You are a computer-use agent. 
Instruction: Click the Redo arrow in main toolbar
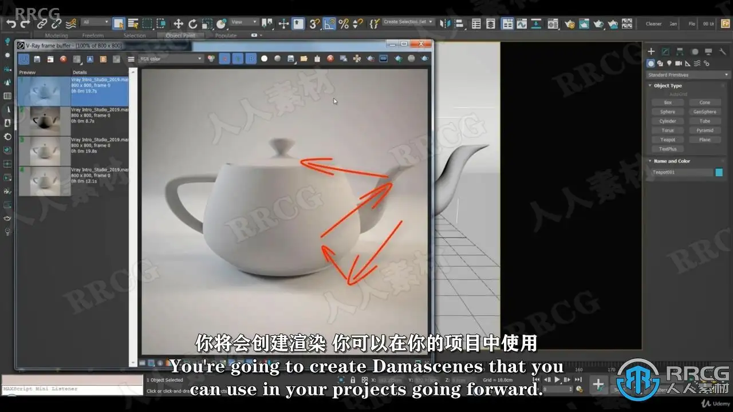[x=25, y=23]
